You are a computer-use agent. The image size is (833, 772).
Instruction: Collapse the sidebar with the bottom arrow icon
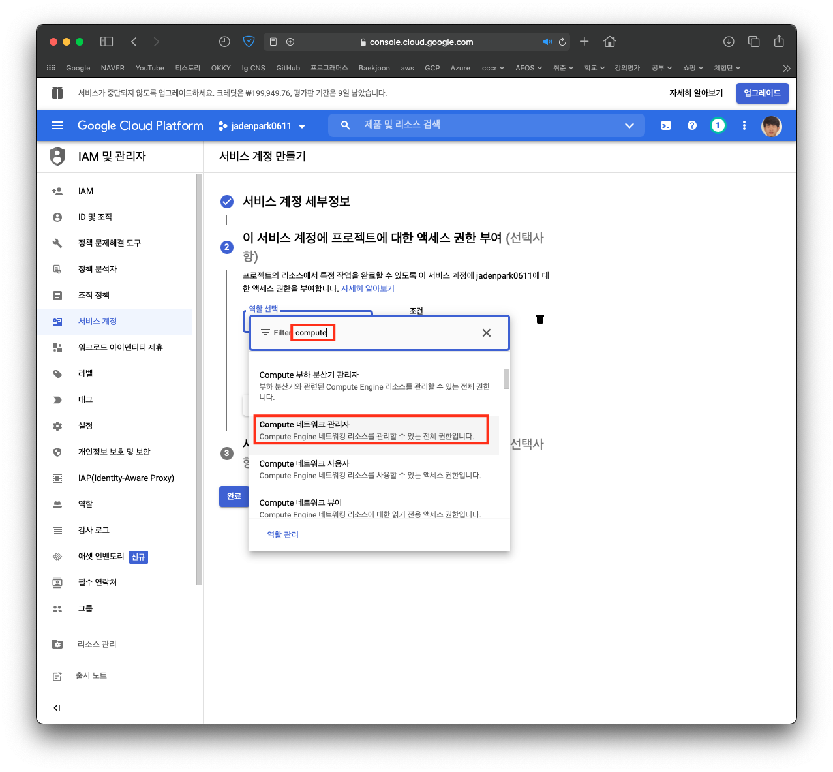coord(57,707)
